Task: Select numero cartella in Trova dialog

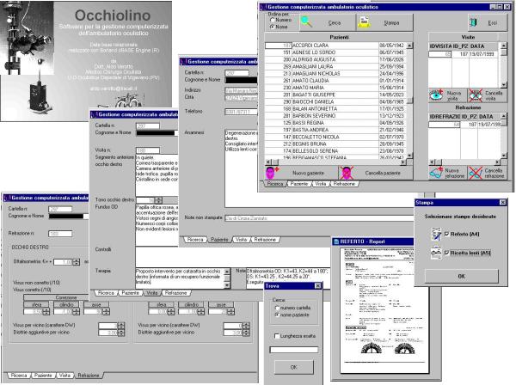Action: point(277,308)
